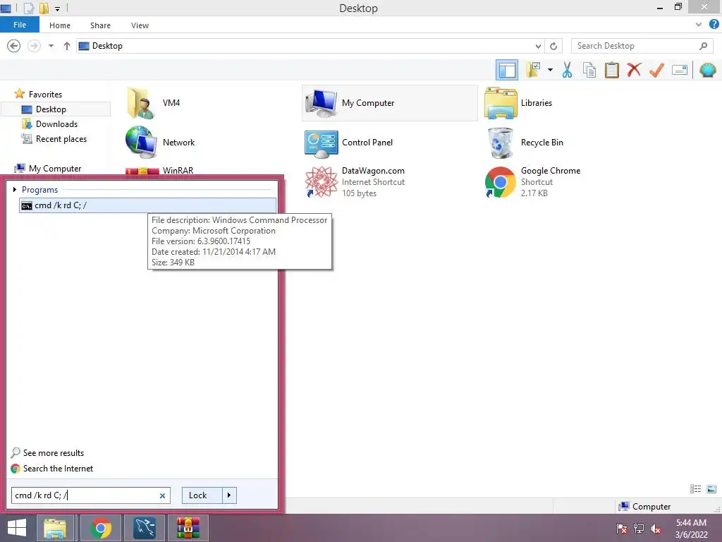Open the Share ribbon tab

point(100,25)
